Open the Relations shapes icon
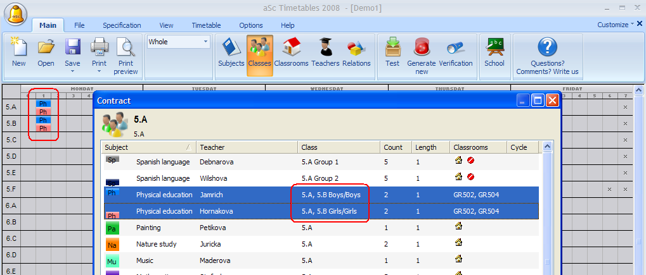 click(356, 49)
